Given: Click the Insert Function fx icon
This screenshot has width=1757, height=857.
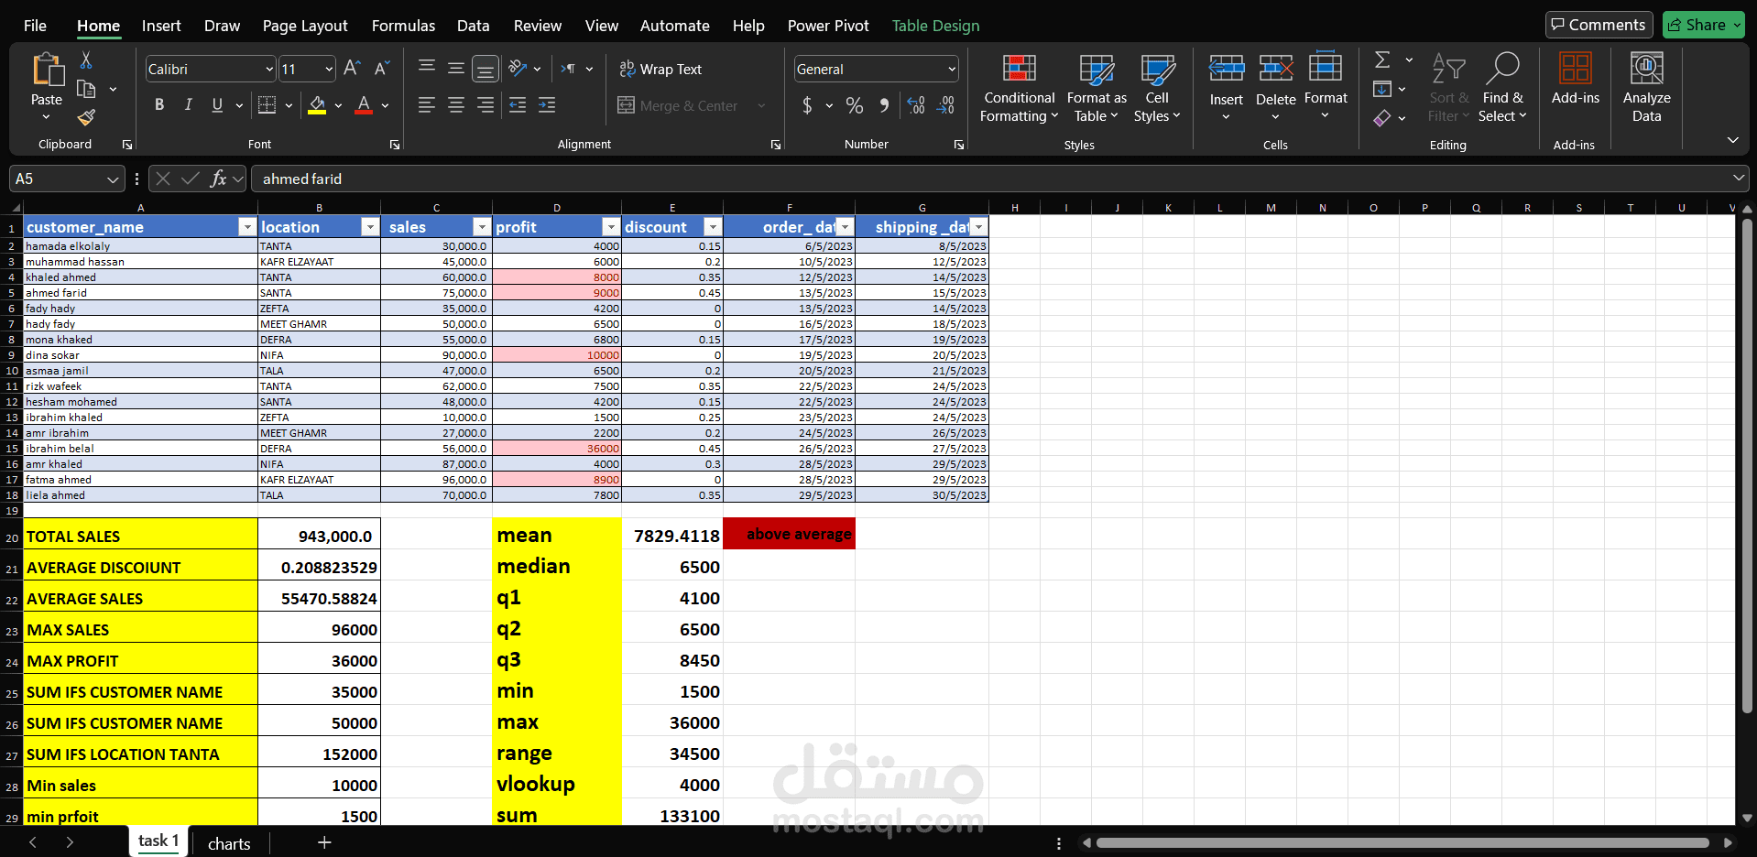Looking at the screenshot, I should pos(218,179).
